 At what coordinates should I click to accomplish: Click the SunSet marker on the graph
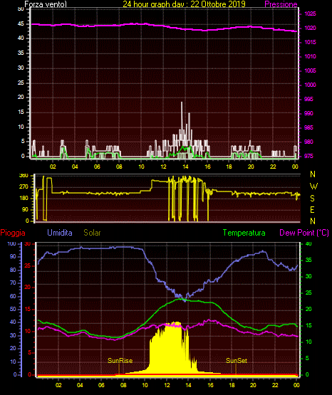coord(237,361)
